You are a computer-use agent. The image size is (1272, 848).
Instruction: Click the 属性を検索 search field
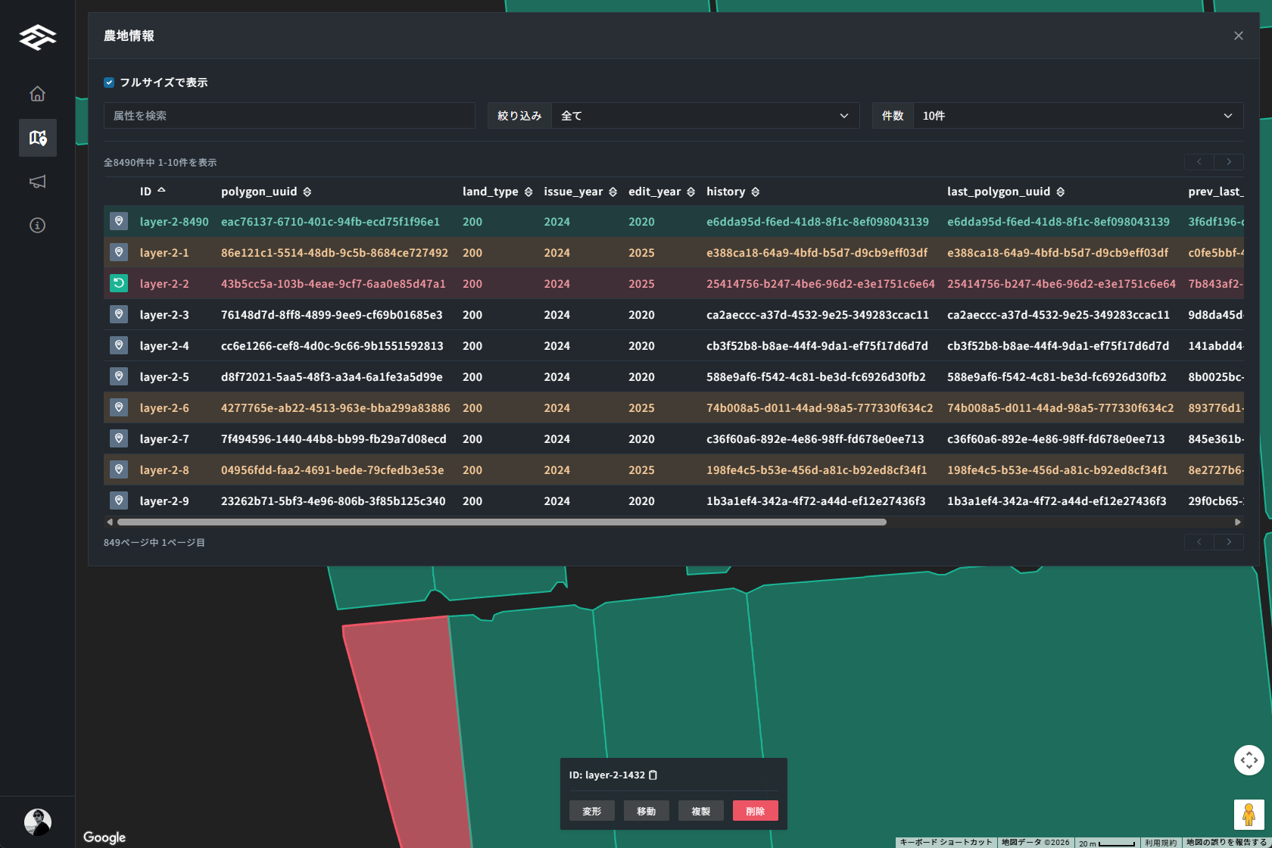click(x=289, y=116)
